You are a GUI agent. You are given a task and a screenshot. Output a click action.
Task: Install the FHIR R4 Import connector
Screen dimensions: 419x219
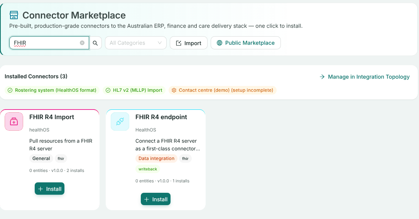click(x=49, y=189)
